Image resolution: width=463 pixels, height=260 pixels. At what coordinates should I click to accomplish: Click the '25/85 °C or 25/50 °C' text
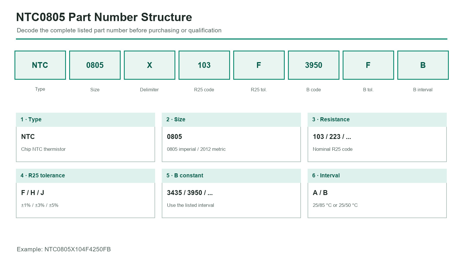point(335,205)
